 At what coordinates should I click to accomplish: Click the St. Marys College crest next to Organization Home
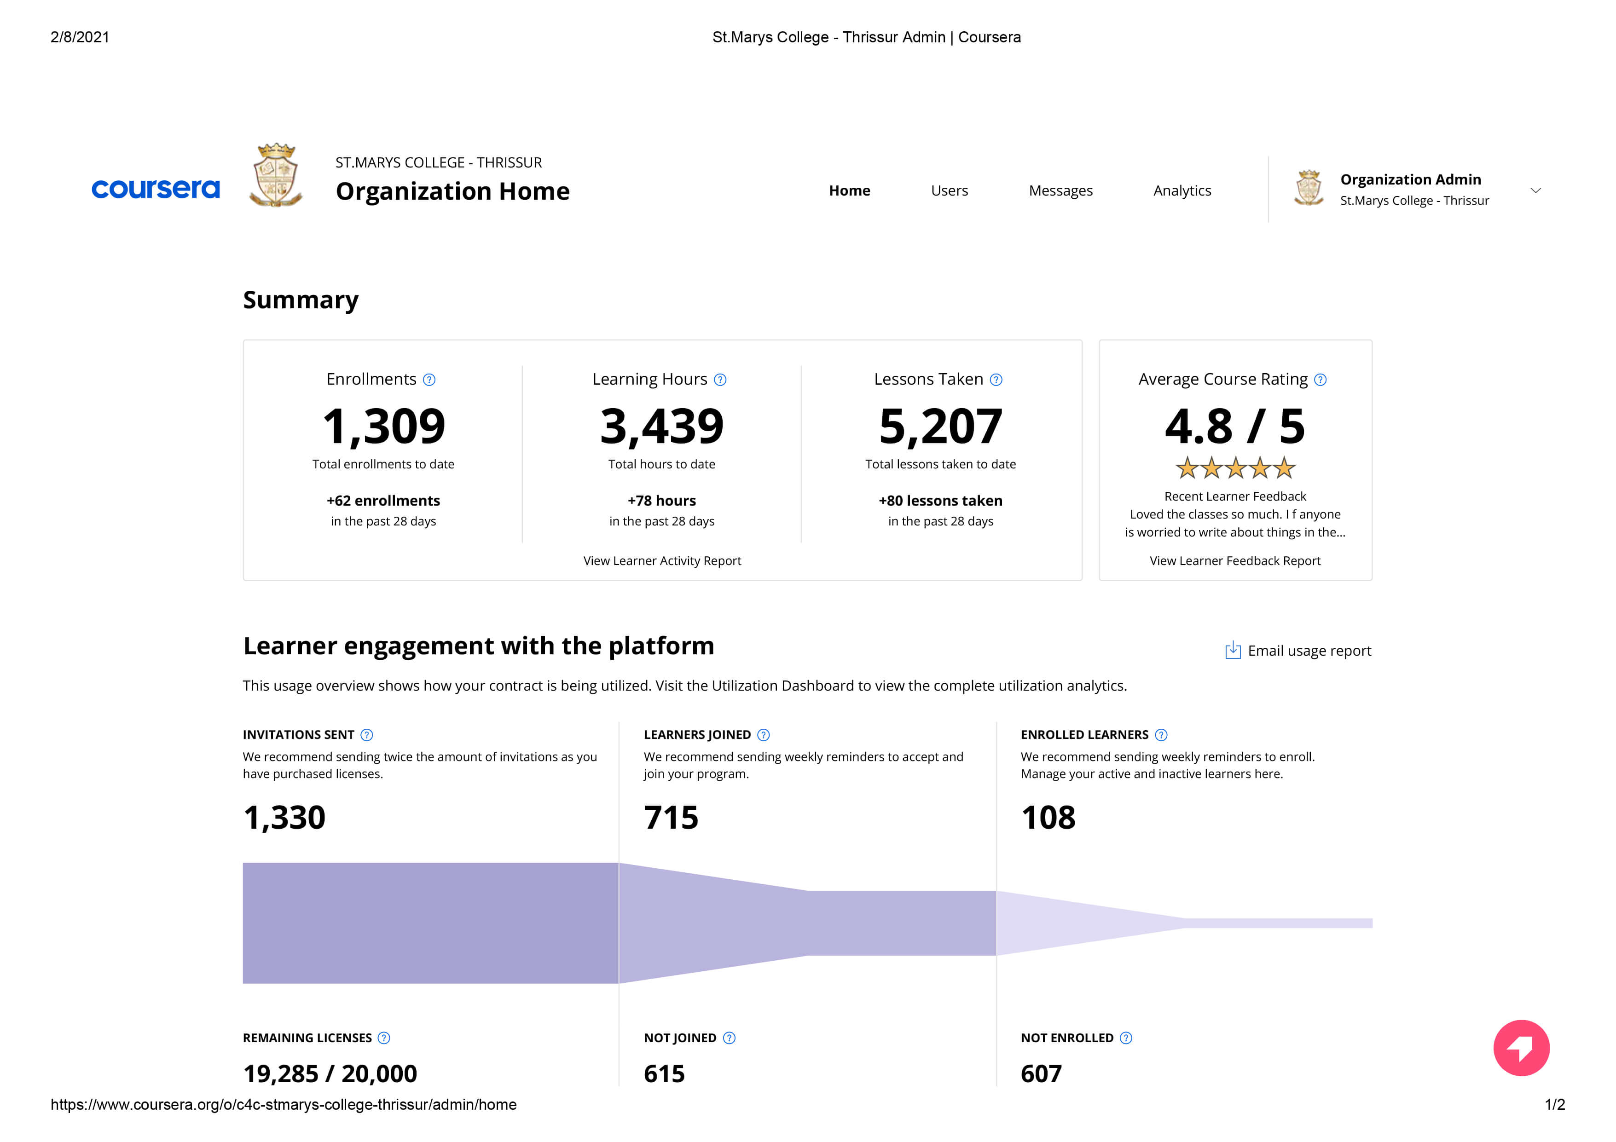(x=276, y=175)
